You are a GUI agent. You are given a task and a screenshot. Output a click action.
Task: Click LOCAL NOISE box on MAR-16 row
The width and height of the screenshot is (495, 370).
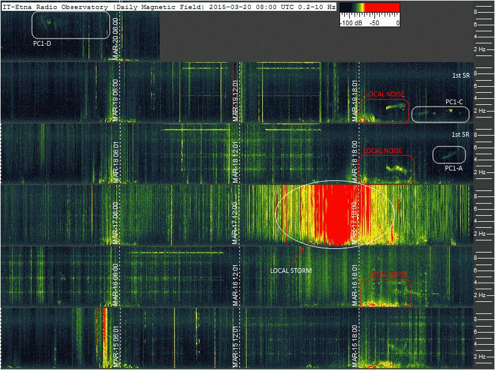tap(385, 292)
